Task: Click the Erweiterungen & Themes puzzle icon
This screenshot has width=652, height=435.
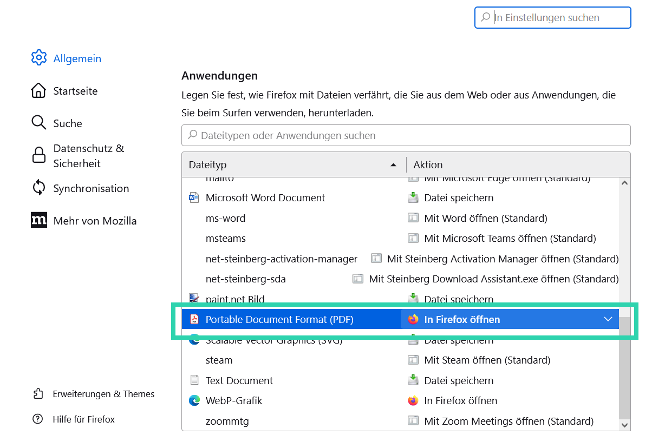Action: pos(38,394)
